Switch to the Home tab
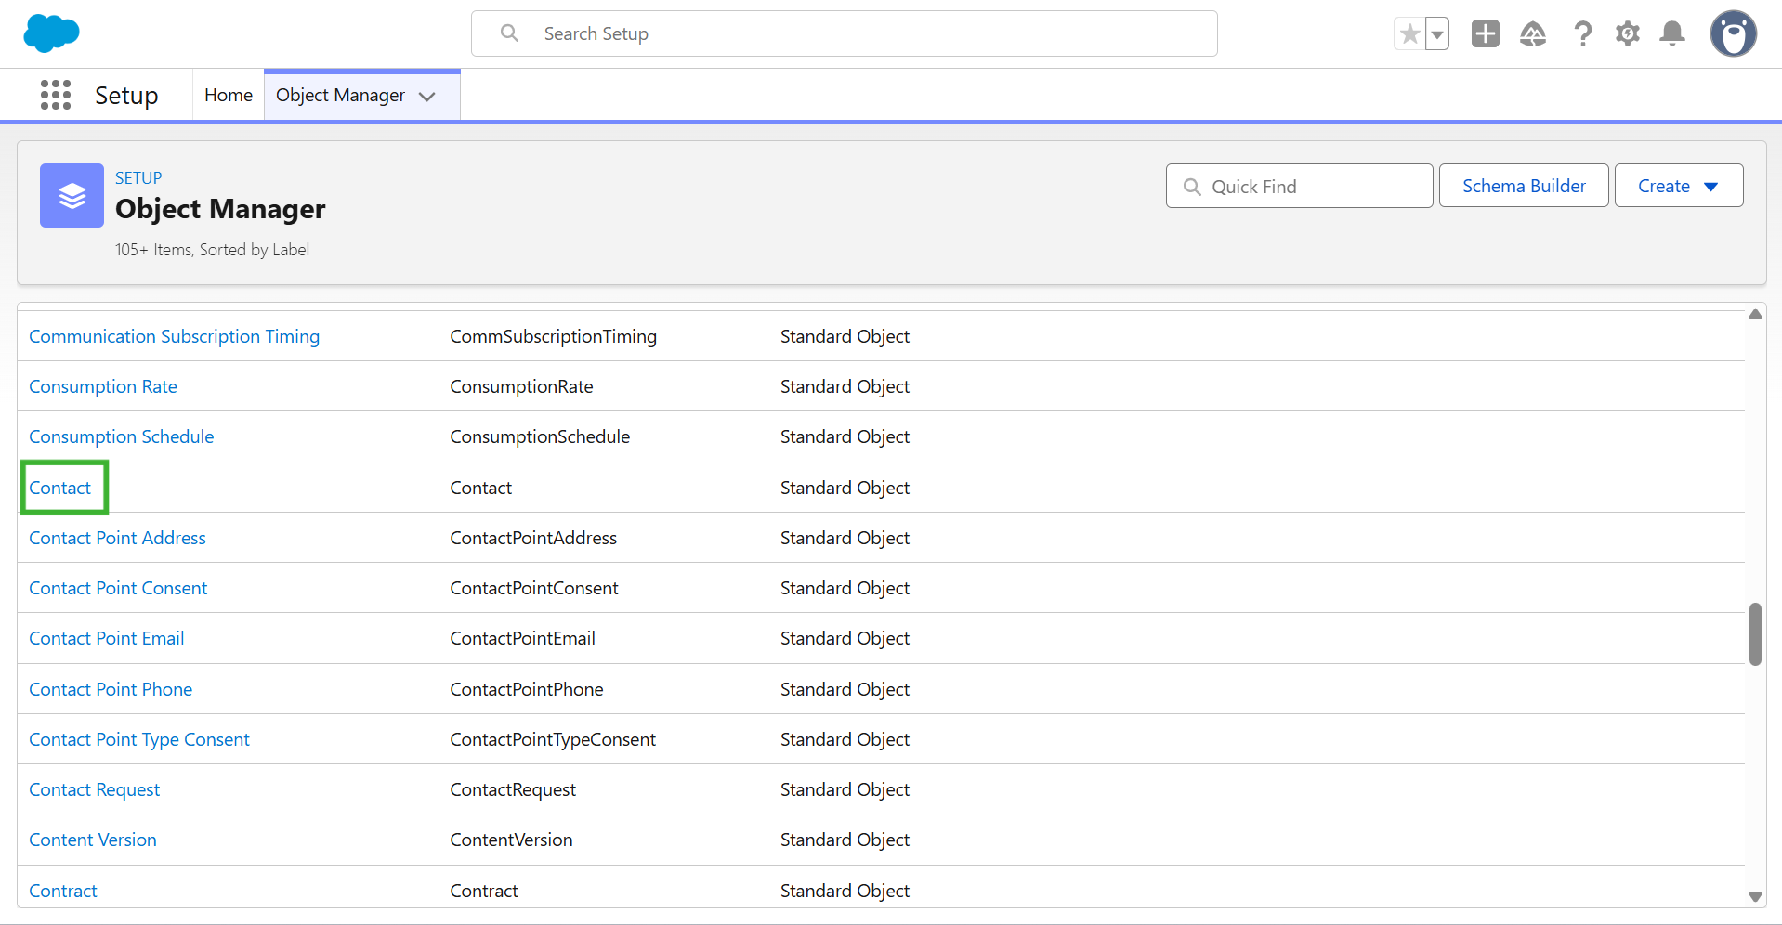Image resolution: width=1782 pixels, height=925 pixels. tap(229, 95)
